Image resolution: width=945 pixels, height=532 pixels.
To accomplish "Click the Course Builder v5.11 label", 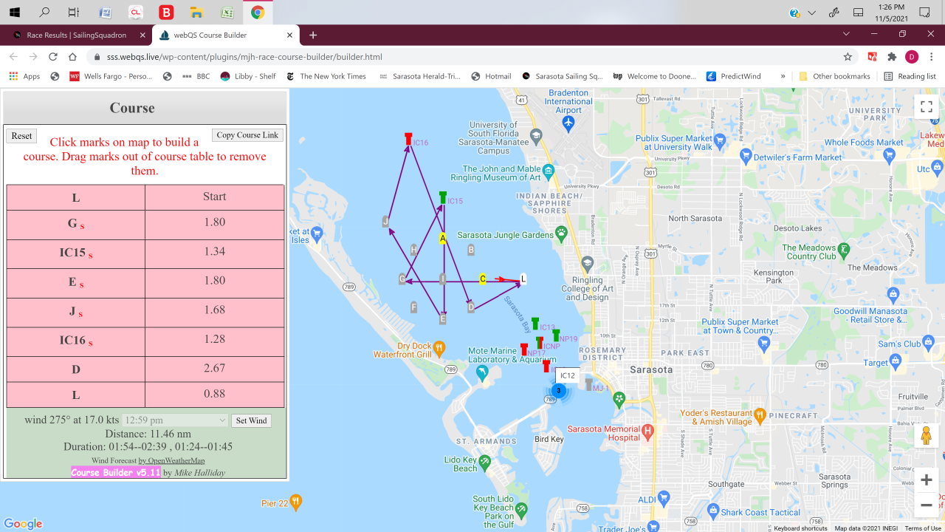I will 116,472.
